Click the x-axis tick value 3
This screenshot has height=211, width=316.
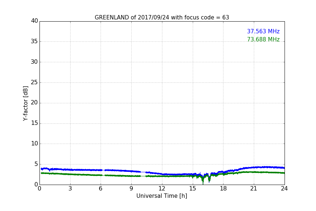tap(70, 189)
